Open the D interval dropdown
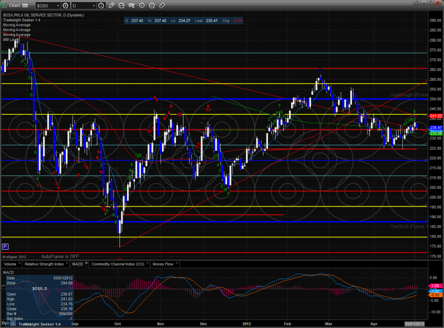Image resolution: width=444 pixels, height=328 pixels. click(93, 5)
